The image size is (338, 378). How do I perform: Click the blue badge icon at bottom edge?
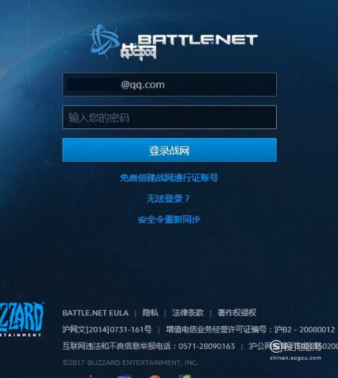(x=124, y=376)
